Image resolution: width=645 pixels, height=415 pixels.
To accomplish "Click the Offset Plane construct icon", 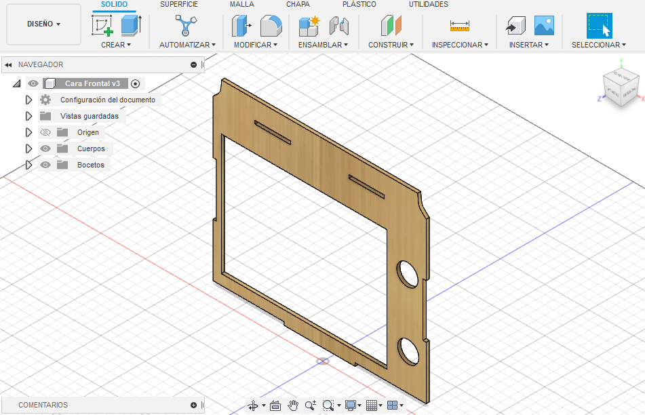I will coord(391,26).
